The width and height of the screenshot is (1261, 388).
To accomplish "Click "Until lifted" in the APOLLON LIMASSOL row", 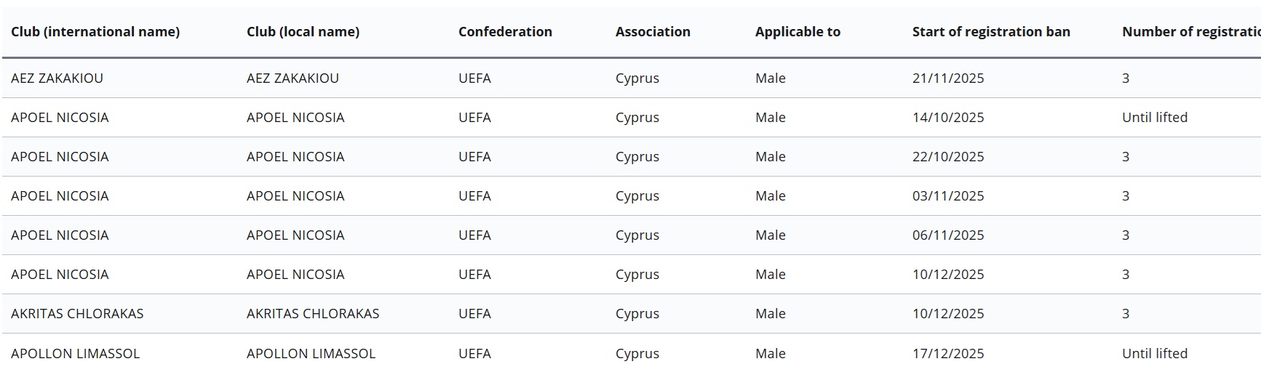I will pyautogui.click(x=1154, y=354).
